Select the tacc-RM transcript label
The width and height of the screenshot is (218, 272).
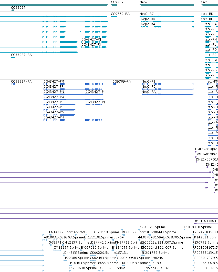pyautogui.click(x=211, y=60)
